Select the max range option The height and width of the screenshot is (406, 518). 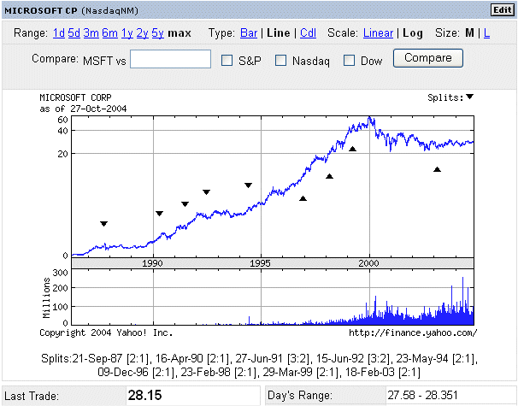coord(180,33)
